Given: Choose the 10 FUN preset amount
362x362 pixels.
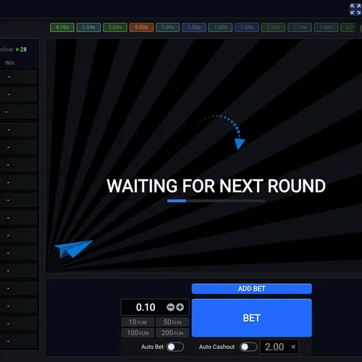Looking at the screenshot, I should click(138, 322).
